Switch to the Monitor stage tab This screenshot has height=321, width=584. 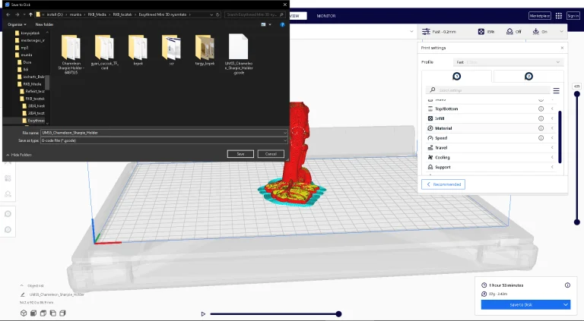(x=326, y=16)
